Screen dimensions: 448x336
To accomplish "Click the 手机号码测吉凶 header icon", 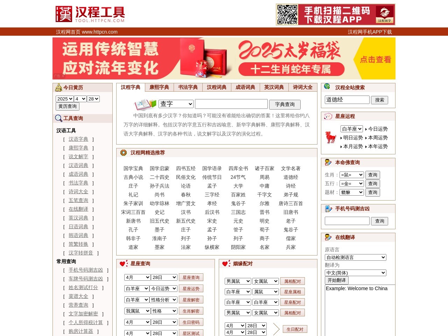I will coord(328,209).
